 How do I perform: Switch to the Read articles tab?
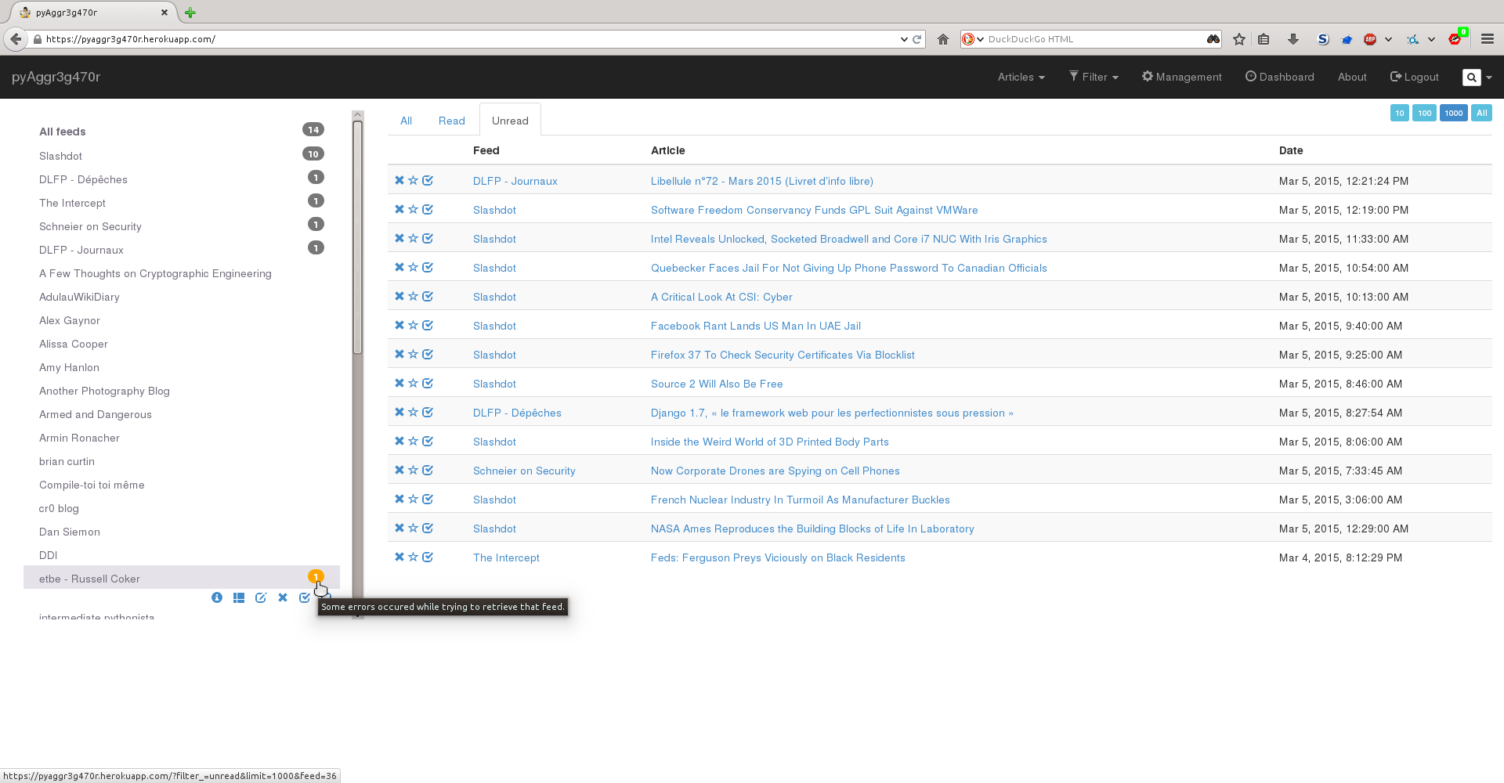pos(452,121)
